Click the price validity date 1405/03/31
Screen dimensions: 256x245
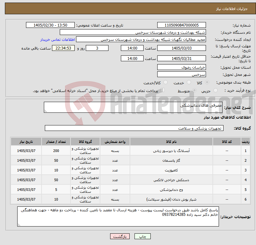click(181, 58)
